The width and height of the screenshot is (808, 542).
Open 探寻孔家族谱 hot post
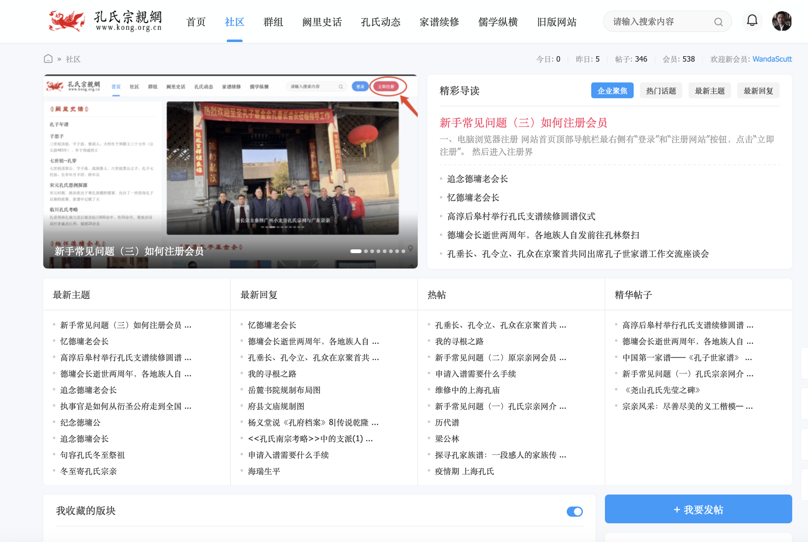501,455
